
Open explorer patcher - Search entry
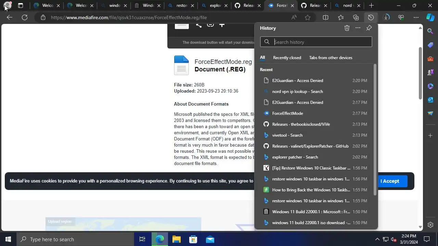[x=315, y=157]
